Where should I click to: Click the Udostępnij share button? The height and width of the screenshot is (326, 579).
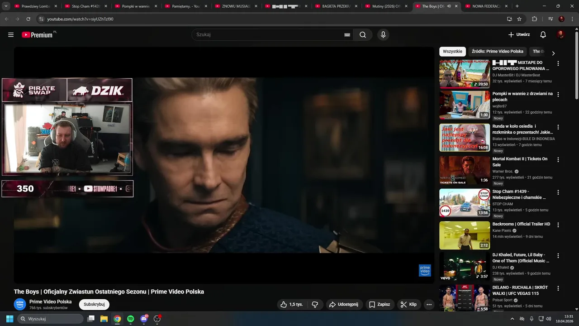coord(343,304)
